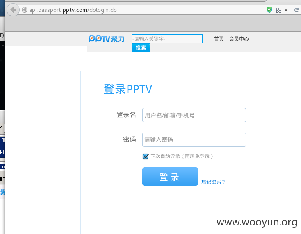Open the 忘记密码？ link
Viewport: 301px width, 234px height.
click(x=213, y=182)
